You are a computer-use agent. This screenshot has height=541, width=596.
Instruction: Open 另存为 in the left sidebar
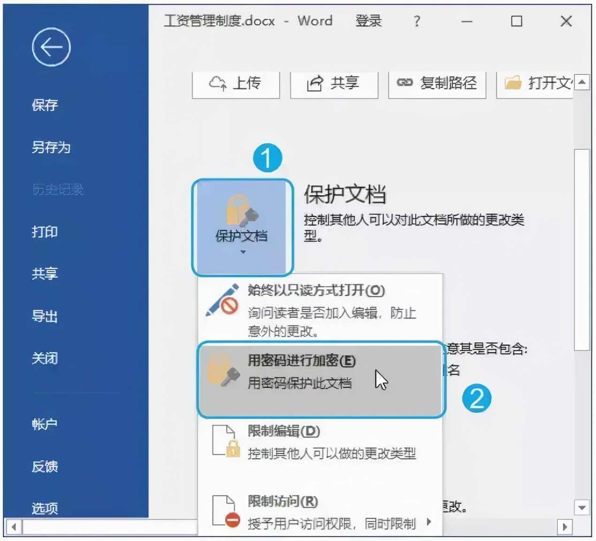(51, 148)
